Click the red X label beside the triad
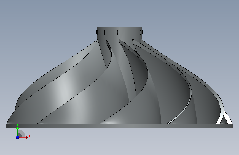This screenshot has width=239, height=155. point(29,136)
